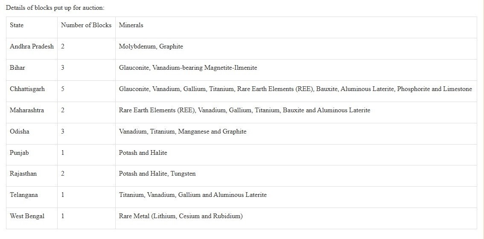This screenshot has height=239, width=484.
Task: Click the 'Potash and Halite, Tungsten' cell
Action: click(x=296, y=176)
